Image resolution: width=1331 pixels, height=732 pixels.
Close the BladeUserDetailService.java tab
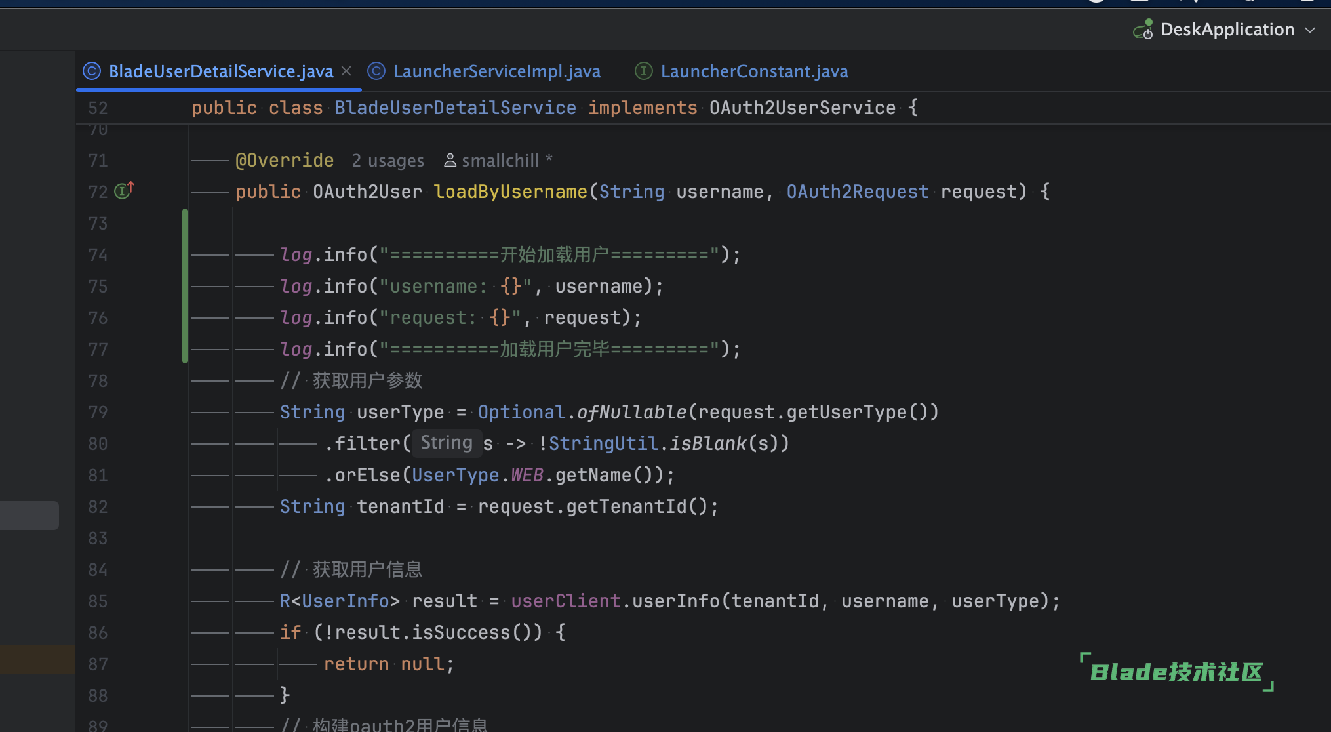click(347, 71)
